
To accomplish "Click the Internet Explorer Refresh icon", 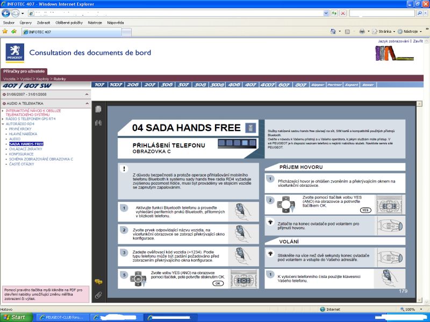I will (x=334, y=13).
